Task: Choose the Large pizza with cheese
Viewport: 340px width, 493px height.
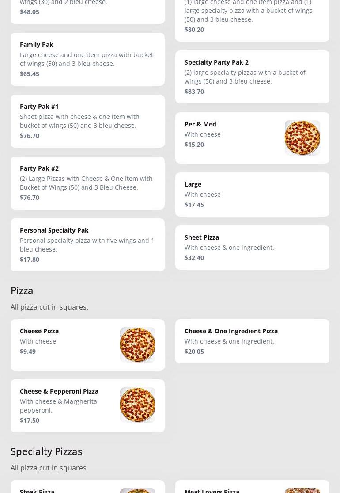Action: pos(193,184)
